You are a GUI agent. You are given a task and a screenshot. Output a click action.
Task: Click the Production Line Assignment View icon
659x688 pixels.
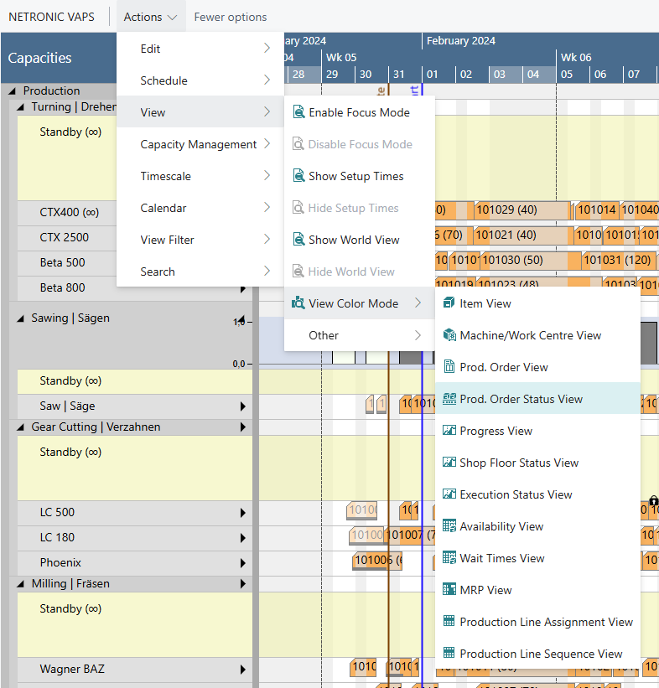tap(449, 621)
